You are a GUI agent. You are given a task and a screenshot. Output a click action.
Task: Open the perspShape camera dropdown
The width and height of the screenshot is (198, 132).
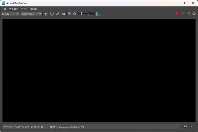(x=31, y=14)
